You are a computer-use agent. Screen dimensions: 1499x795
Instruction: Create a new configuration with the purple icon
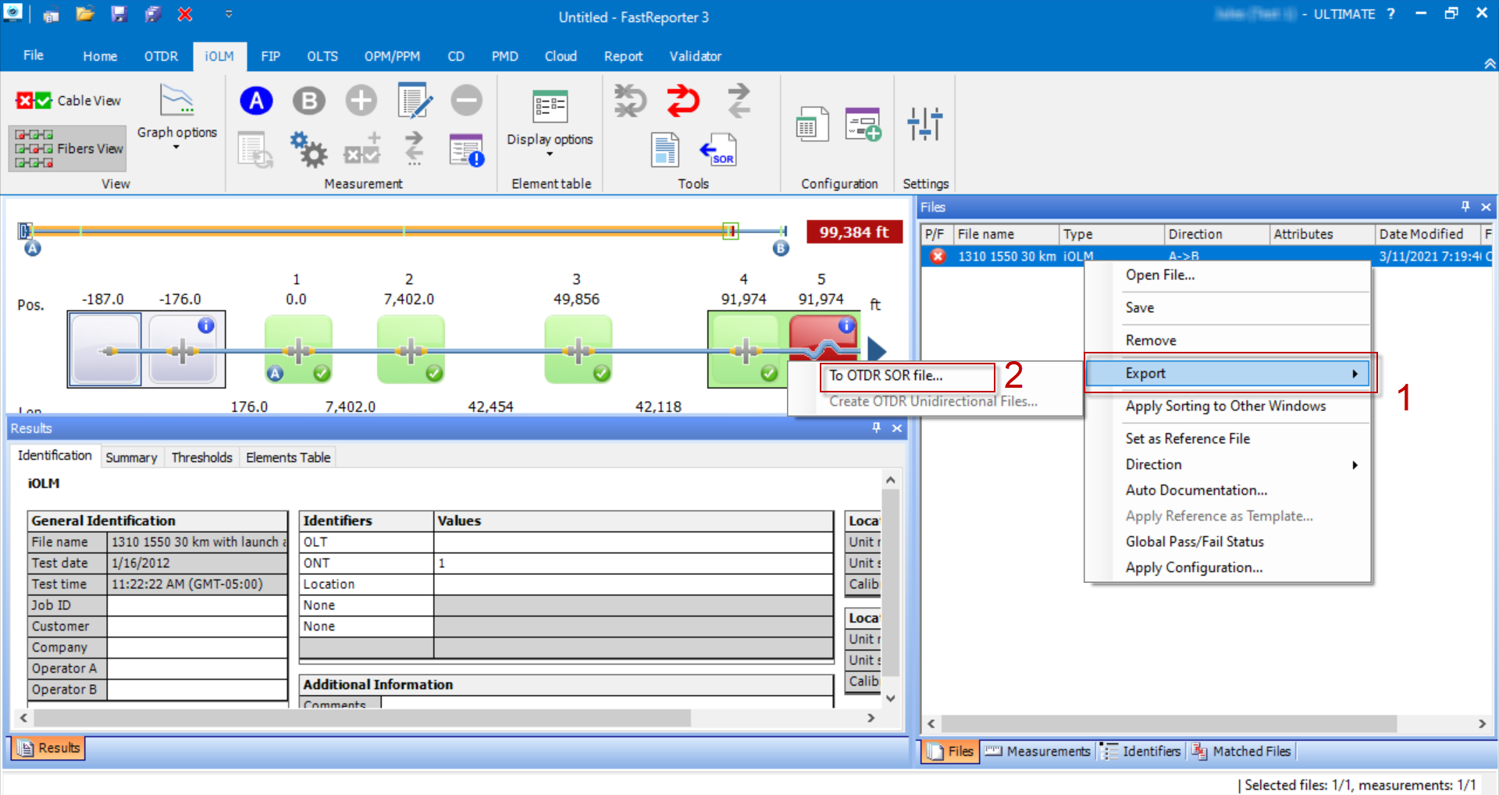(x=862, y=125)
